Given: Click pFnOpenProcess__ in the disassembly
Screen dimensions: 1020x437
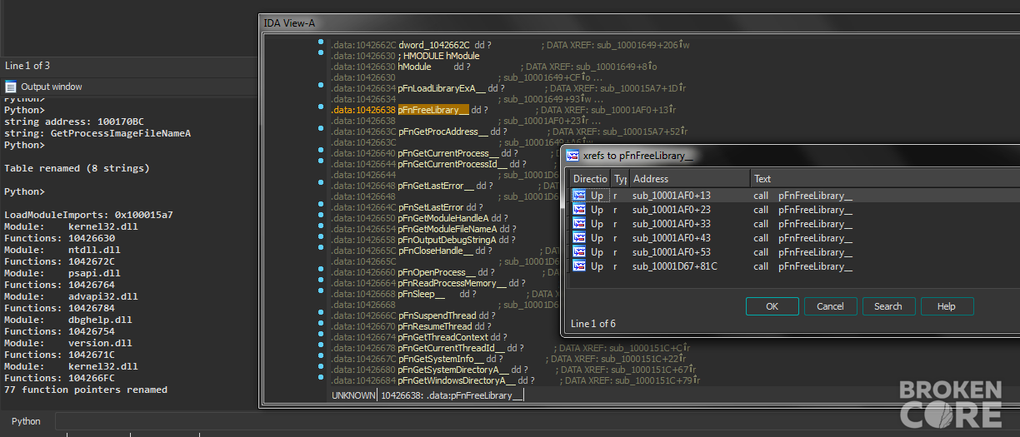Looking at the screenshot, I should [x=437, y=272].
